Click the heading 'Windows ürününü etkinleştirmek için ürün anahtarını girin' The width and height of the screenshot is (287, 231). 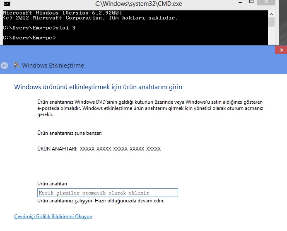point(98,87)
